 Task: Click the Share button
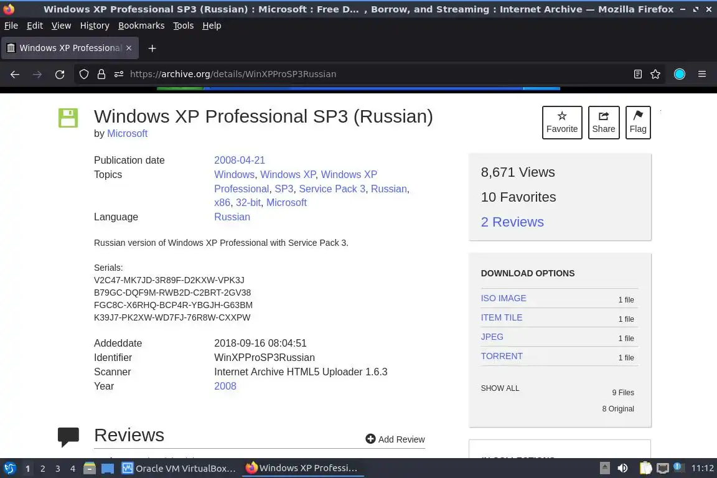(x=604, y=123)
